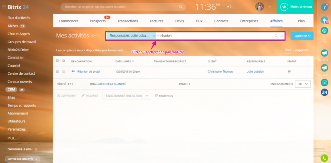Toggle the hamburger menu next to Bitrix 24

tap(4, 7)
